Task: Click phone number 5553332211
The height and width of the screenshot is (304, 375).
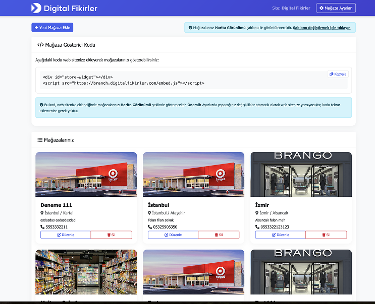Action: [57, 227]
